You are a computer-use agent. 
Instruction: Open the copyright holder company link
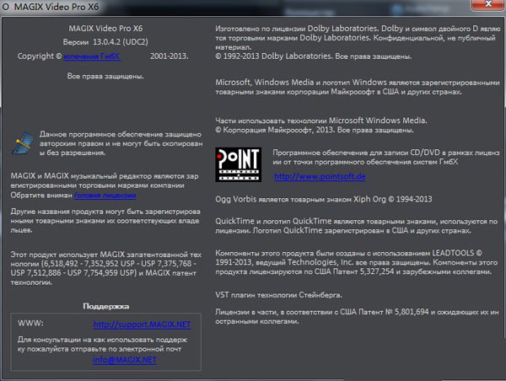[92, 56]
